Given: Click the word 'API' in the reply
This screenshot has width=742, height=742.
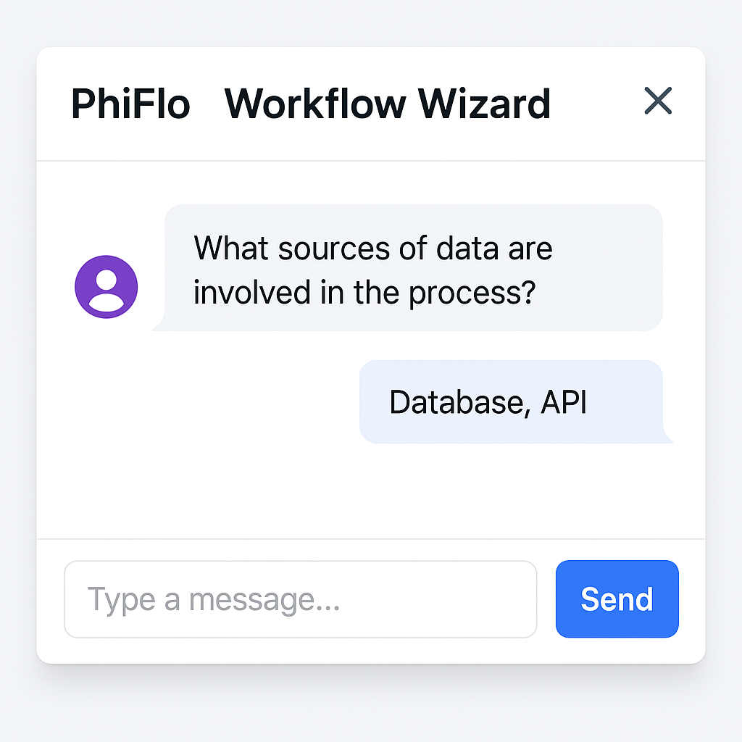Looking at the screenshot, I should (563, 402).
